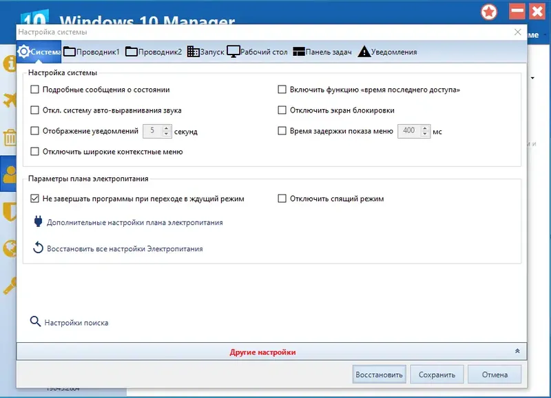Click Восстановить все настройки Электропитания link
The height and width of the screenshot is (398, 551).
(x=125, y=249)
